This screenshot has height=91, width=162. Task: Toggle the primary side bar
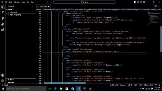(x=135, y=2)
